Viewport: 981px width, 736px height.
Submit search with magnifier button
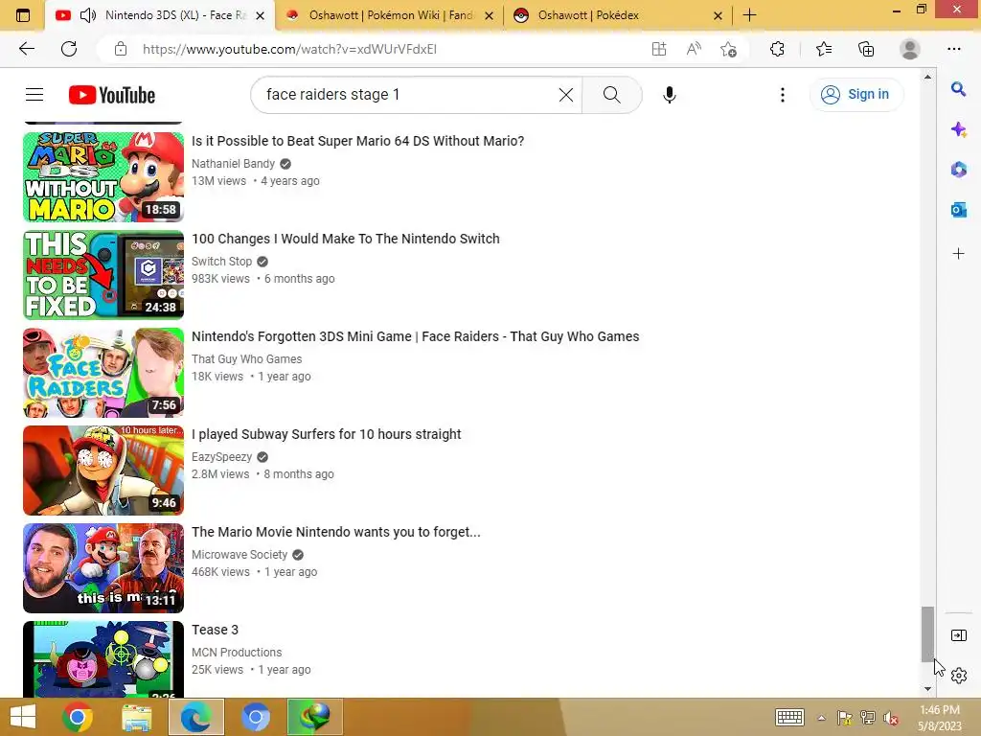[x=612, y=95]
